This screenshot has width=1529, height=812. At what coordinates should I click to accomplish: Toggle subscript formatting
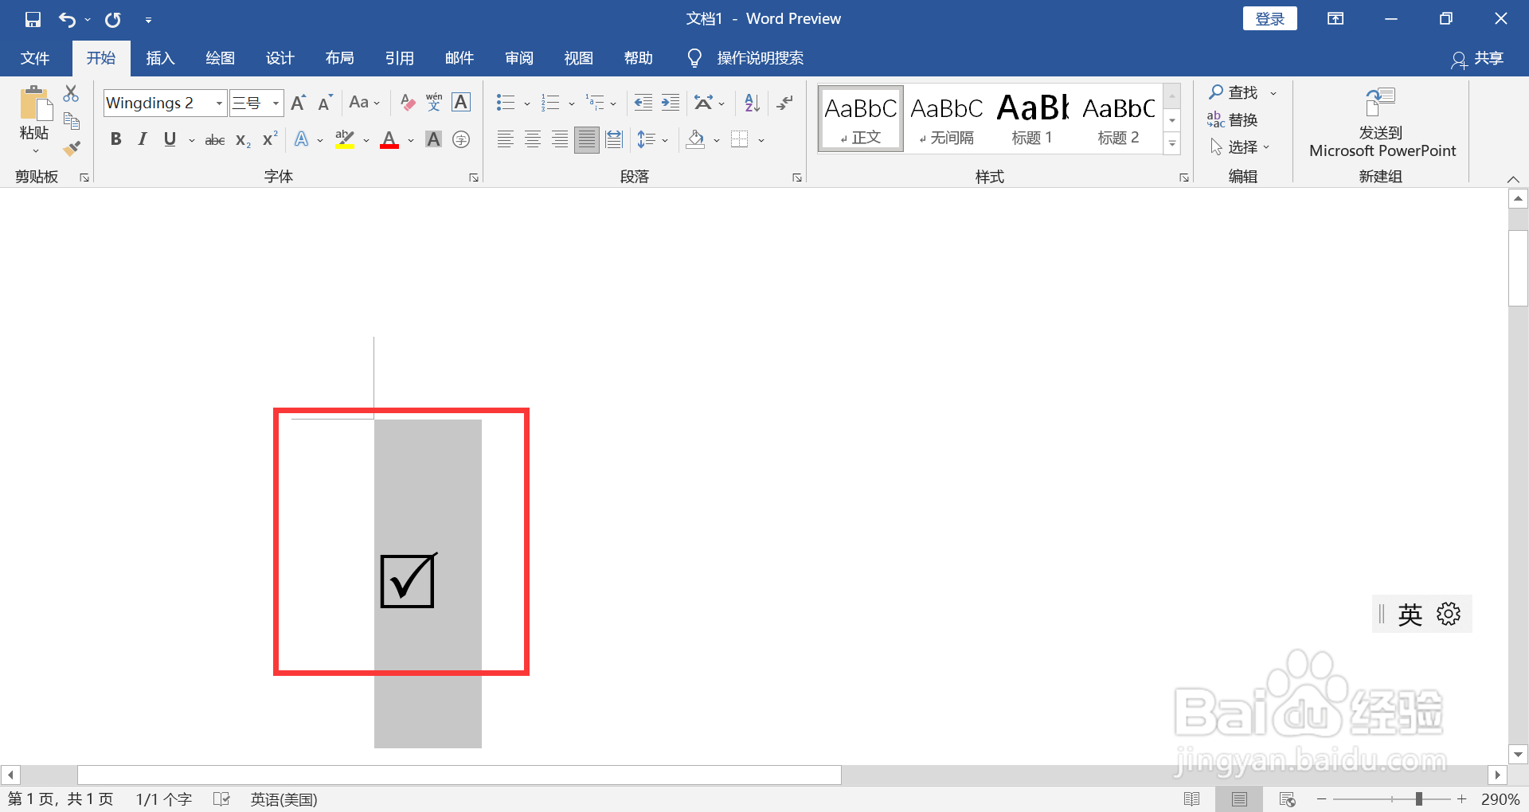point(244,140)
